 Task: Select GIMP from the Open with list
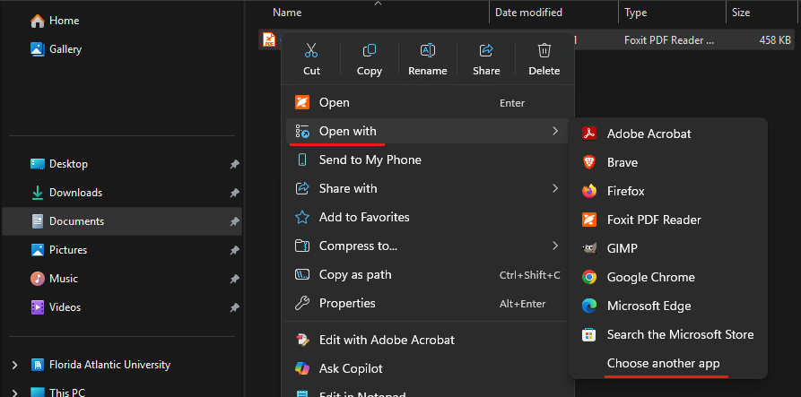[622, 248]
